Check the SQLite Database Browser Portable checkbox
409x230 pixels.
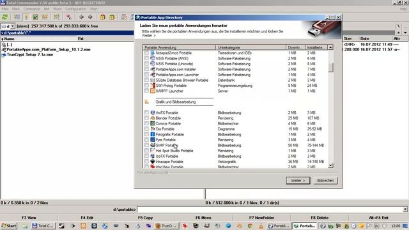(x=146, y=80)
